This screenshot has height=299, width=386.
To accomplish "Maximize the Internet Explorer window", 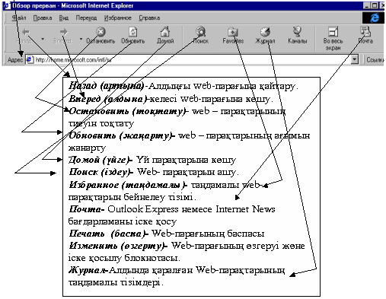I will coord(375,5).
